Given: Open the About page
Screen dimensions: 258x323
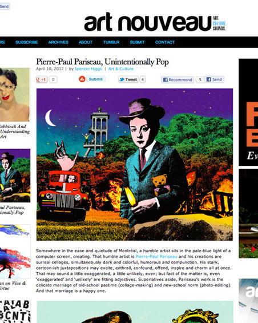Looking at the screenshot, I should coord(86,42).
